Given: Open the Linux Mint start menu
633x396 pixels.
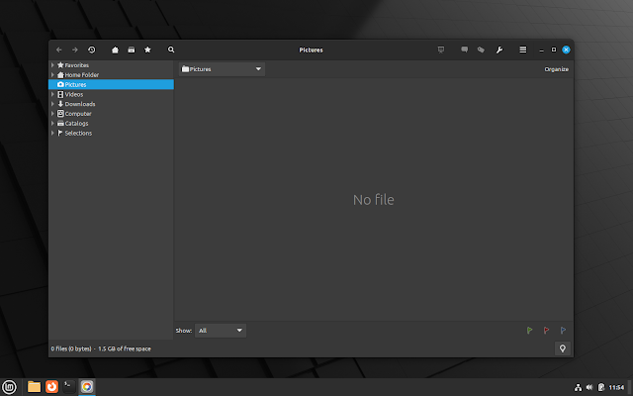Looking at the screenshot, I should [9, 387].
